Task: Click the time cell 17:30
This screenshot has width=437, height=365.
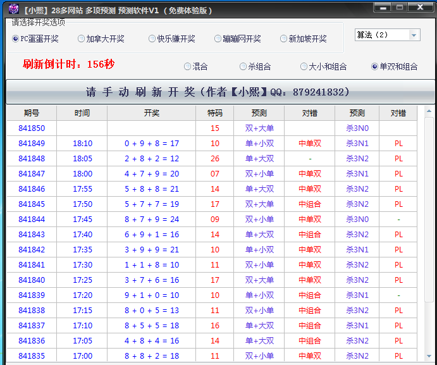Action: pos(82,265)
